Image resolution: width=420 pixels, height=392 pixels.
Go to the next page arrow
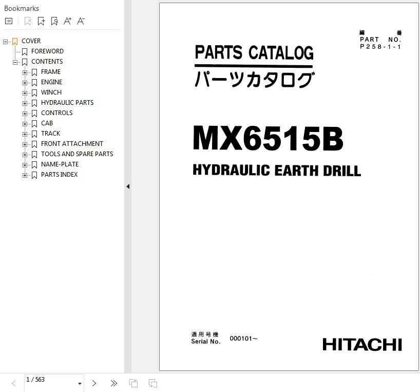(94, 383)
